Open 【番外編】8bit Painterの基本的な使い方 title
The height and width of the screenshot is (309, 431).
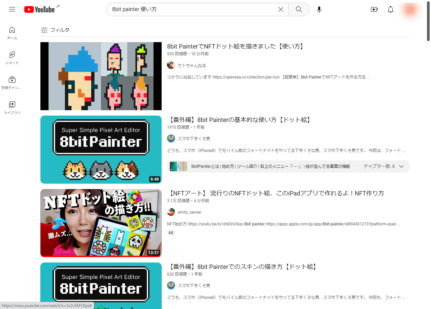point(239,120)
